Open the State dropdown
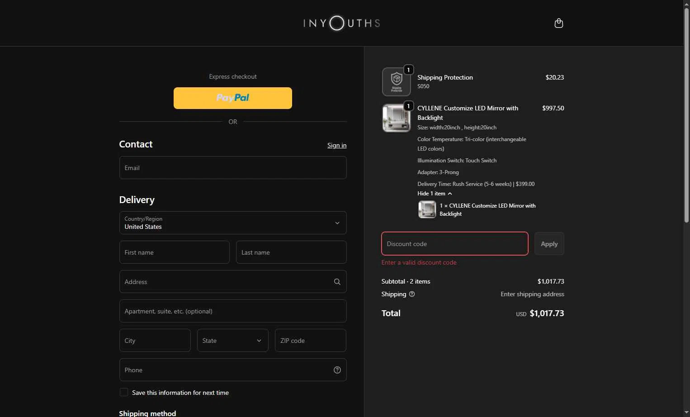Image resolution: width=690 pixels, height=417 pixels. [232, 341]
